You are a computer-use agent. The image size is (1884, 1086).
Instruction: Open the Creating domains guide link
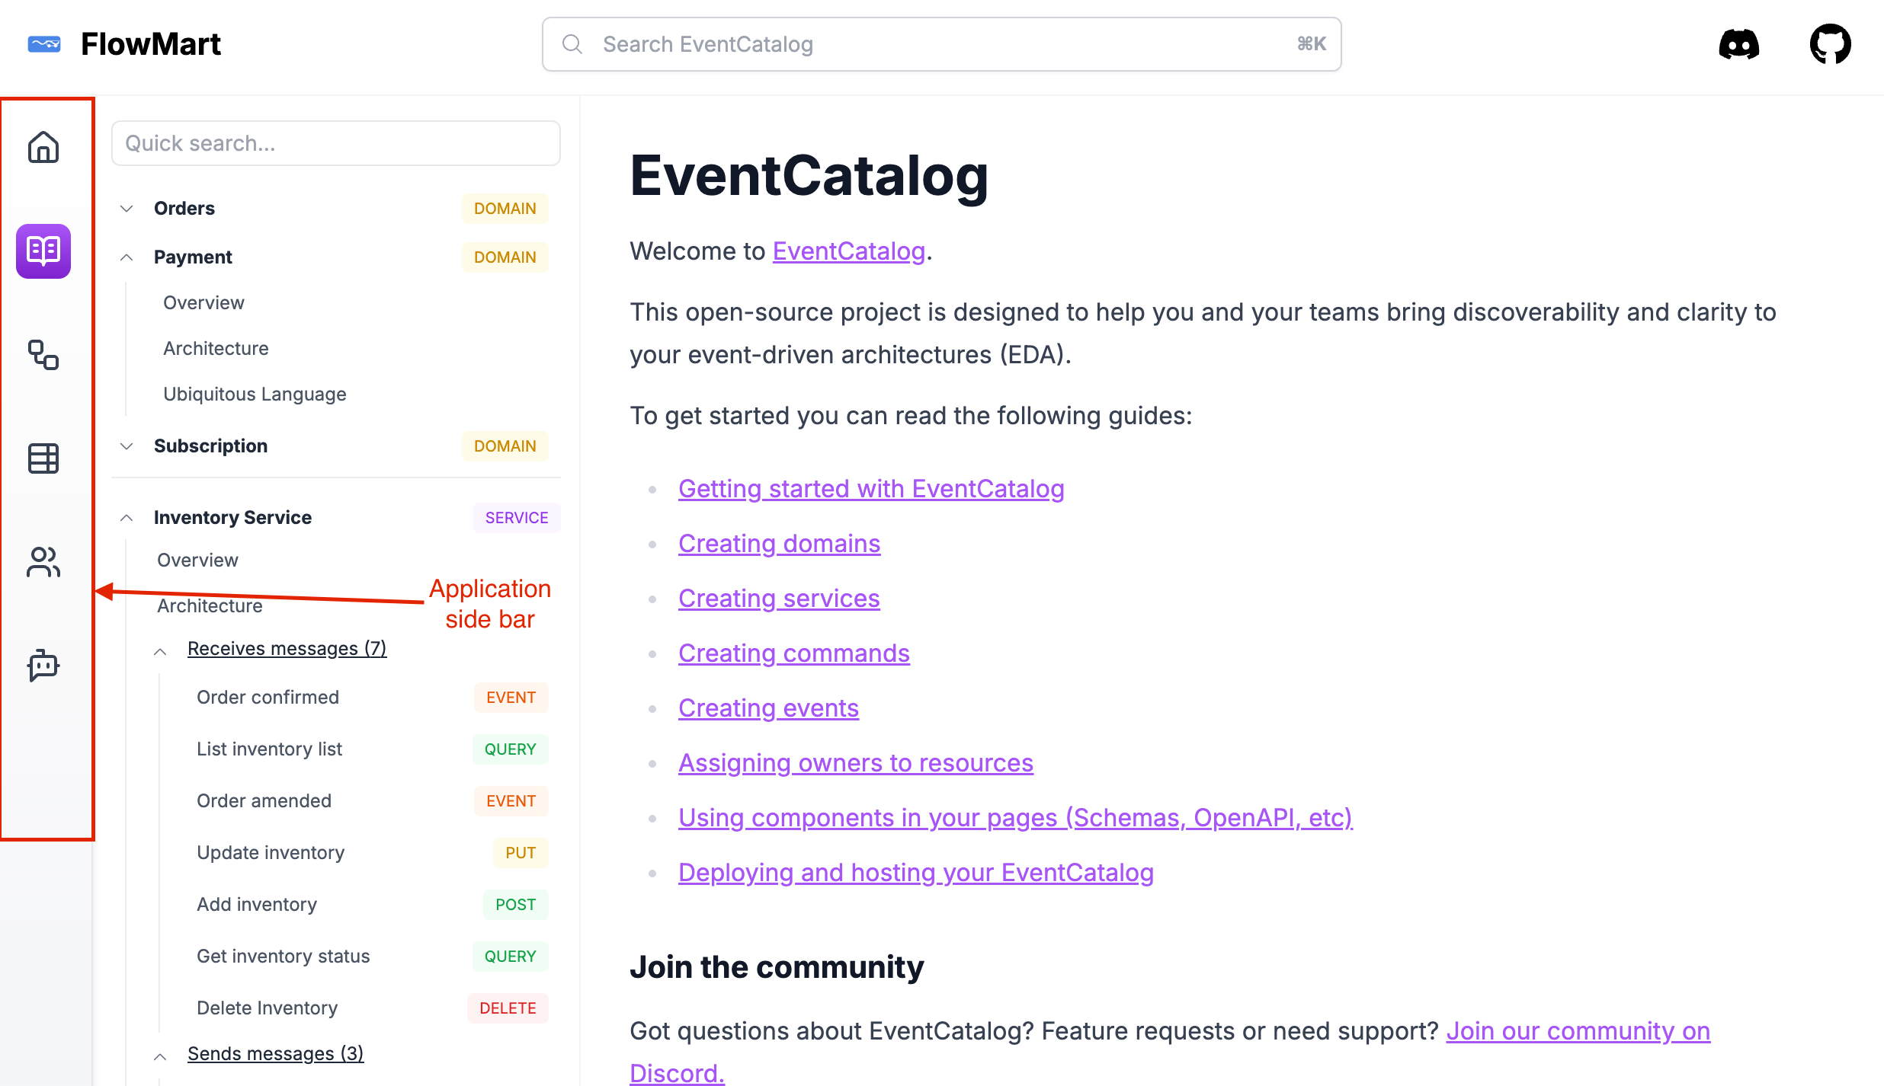(779, 543)
